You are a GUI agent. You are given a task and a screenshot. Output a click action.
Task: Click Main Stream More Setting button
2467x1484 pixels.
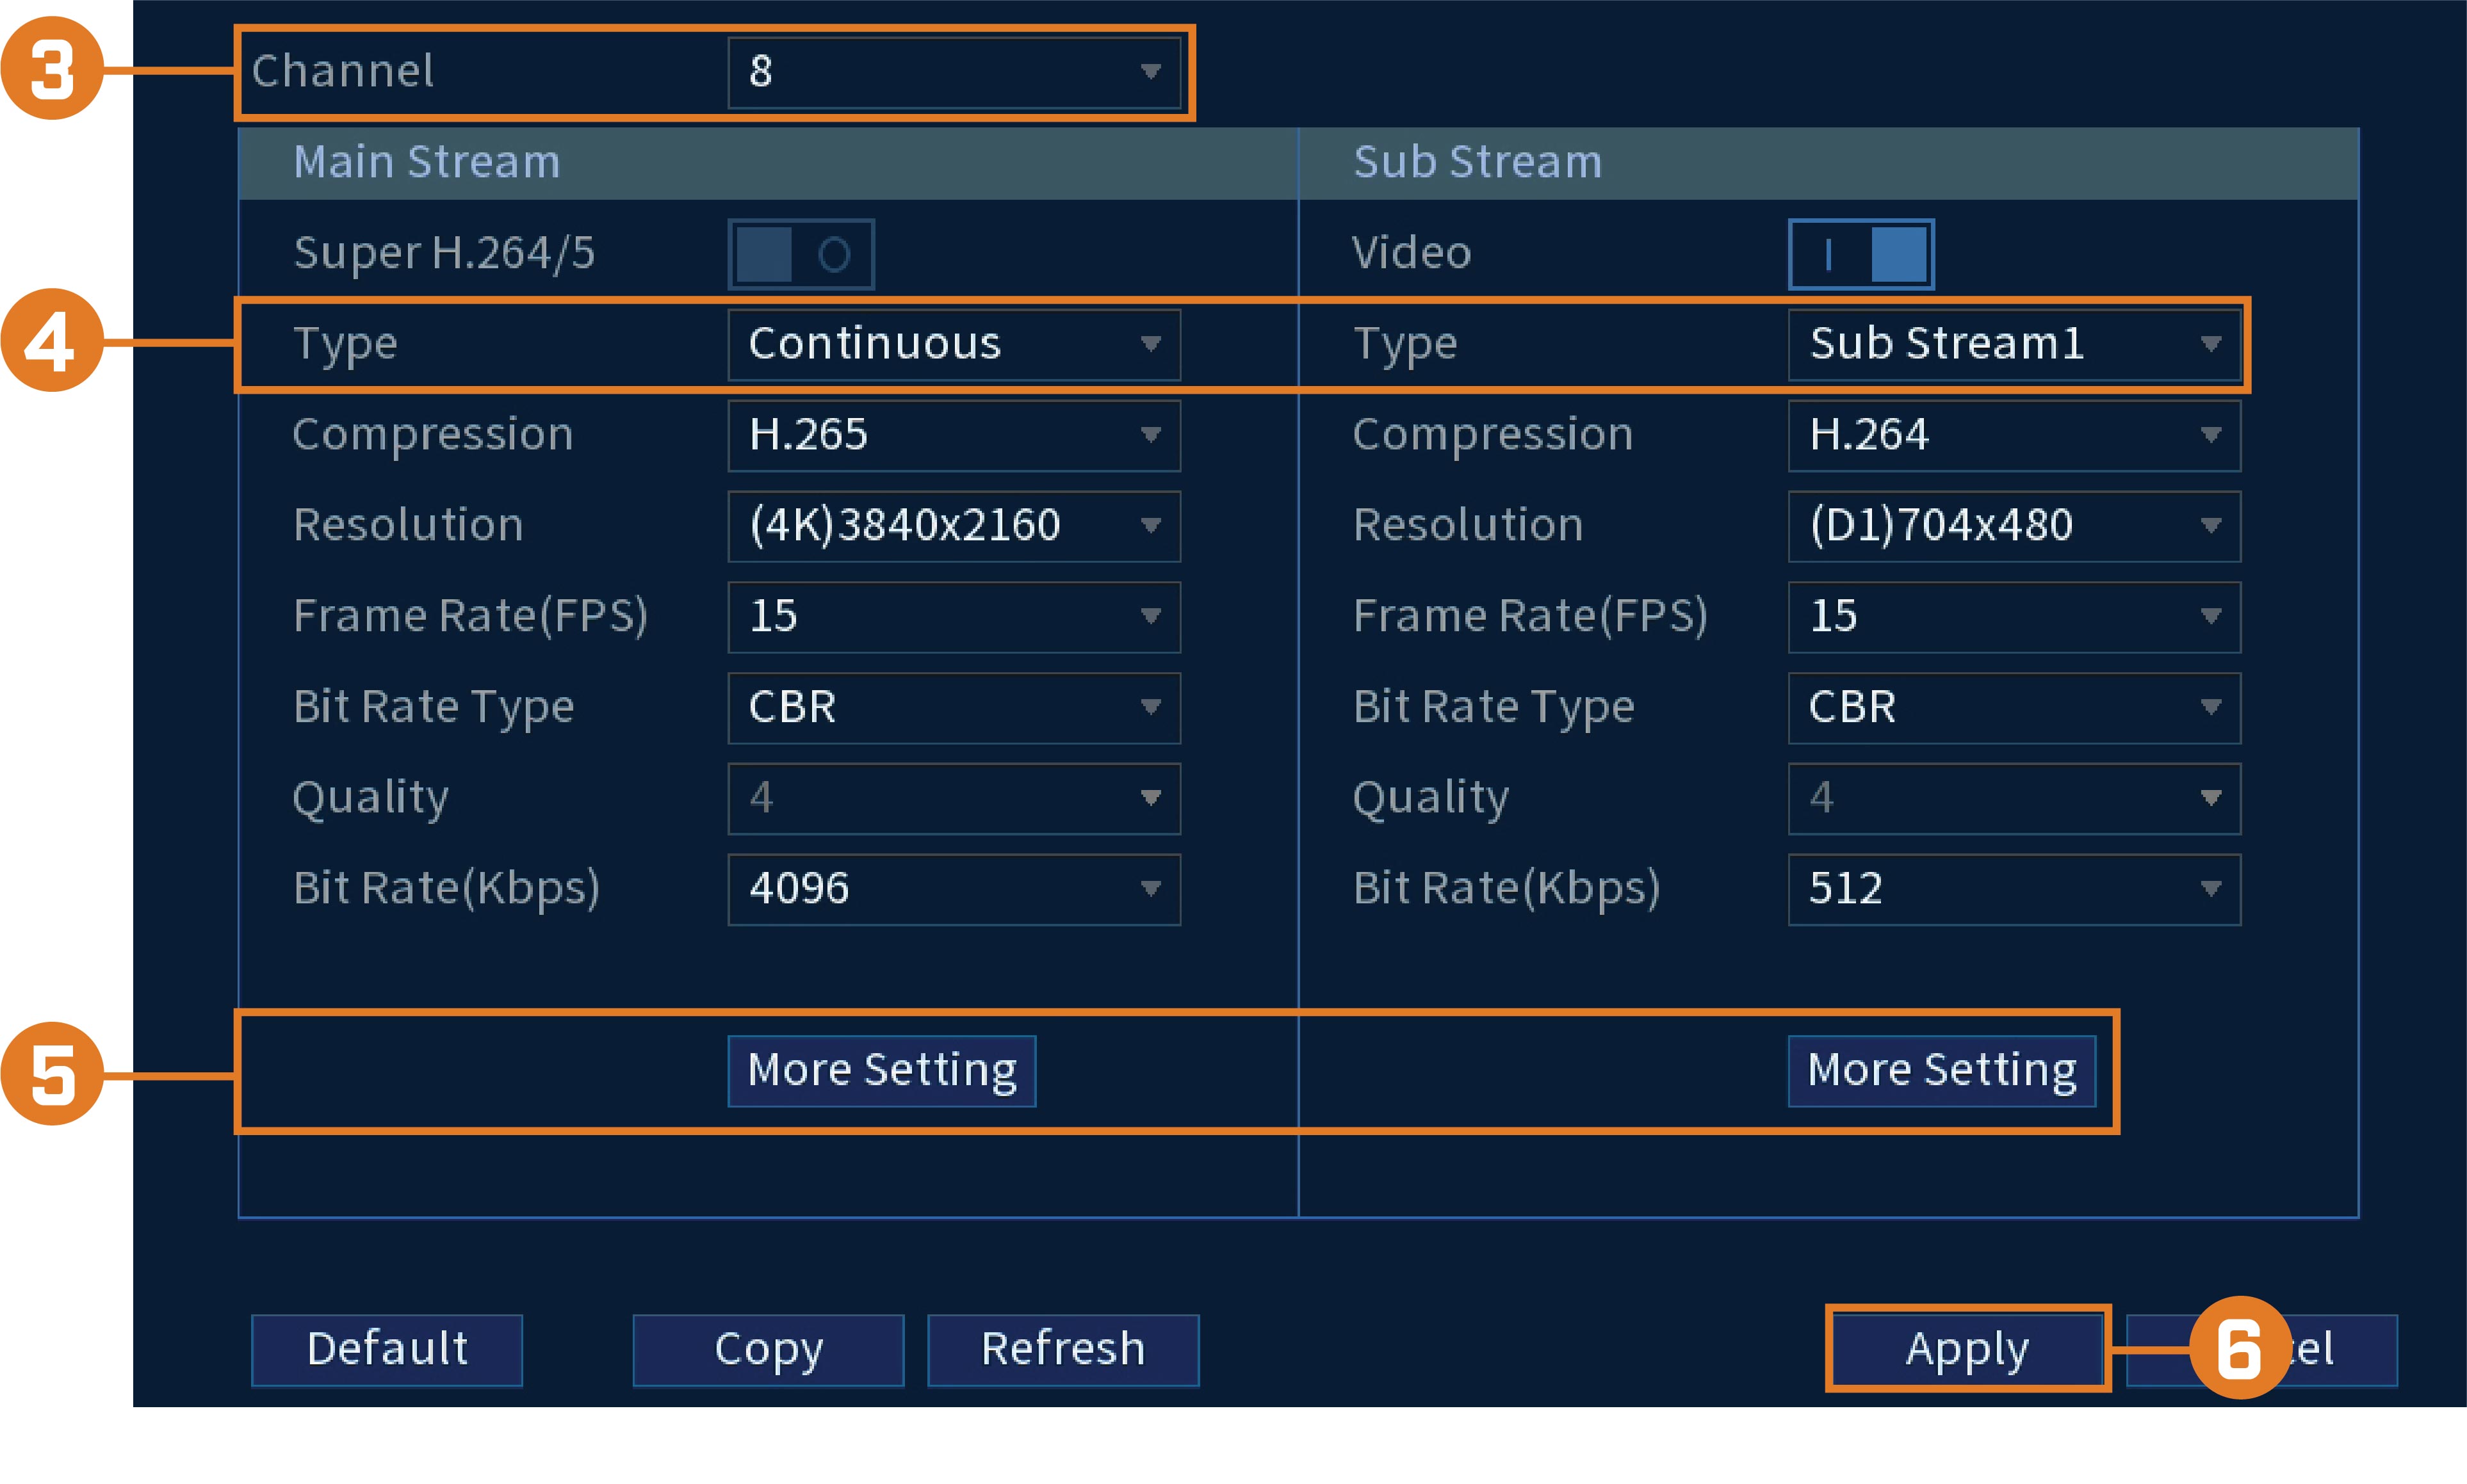tap(881, 1071)
